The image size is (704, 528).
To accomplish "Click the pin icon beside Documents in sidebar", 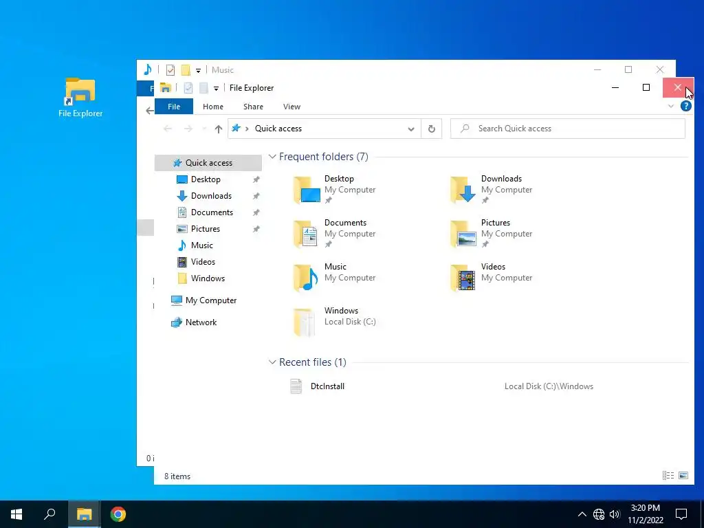I will 256,213.
